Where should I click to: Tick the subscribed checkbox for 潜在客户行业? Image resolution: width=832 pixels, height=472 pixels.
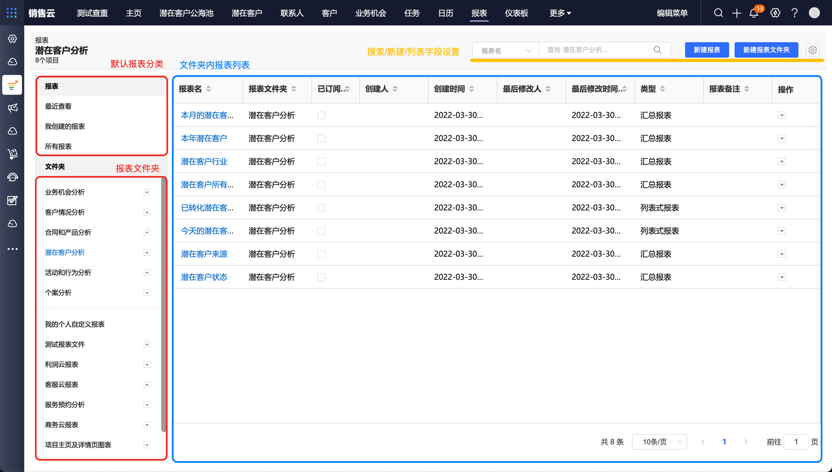[321, 161]
